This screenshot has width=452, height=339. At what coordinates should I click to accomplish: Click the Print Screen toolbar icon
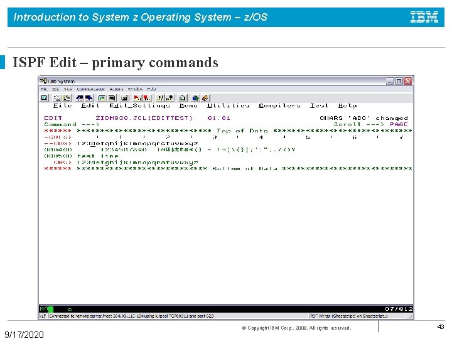[x=44, y=98]
